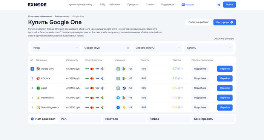Click the EXNODE logo
Viewport: 264px width, 140px height.
[37, 5]
